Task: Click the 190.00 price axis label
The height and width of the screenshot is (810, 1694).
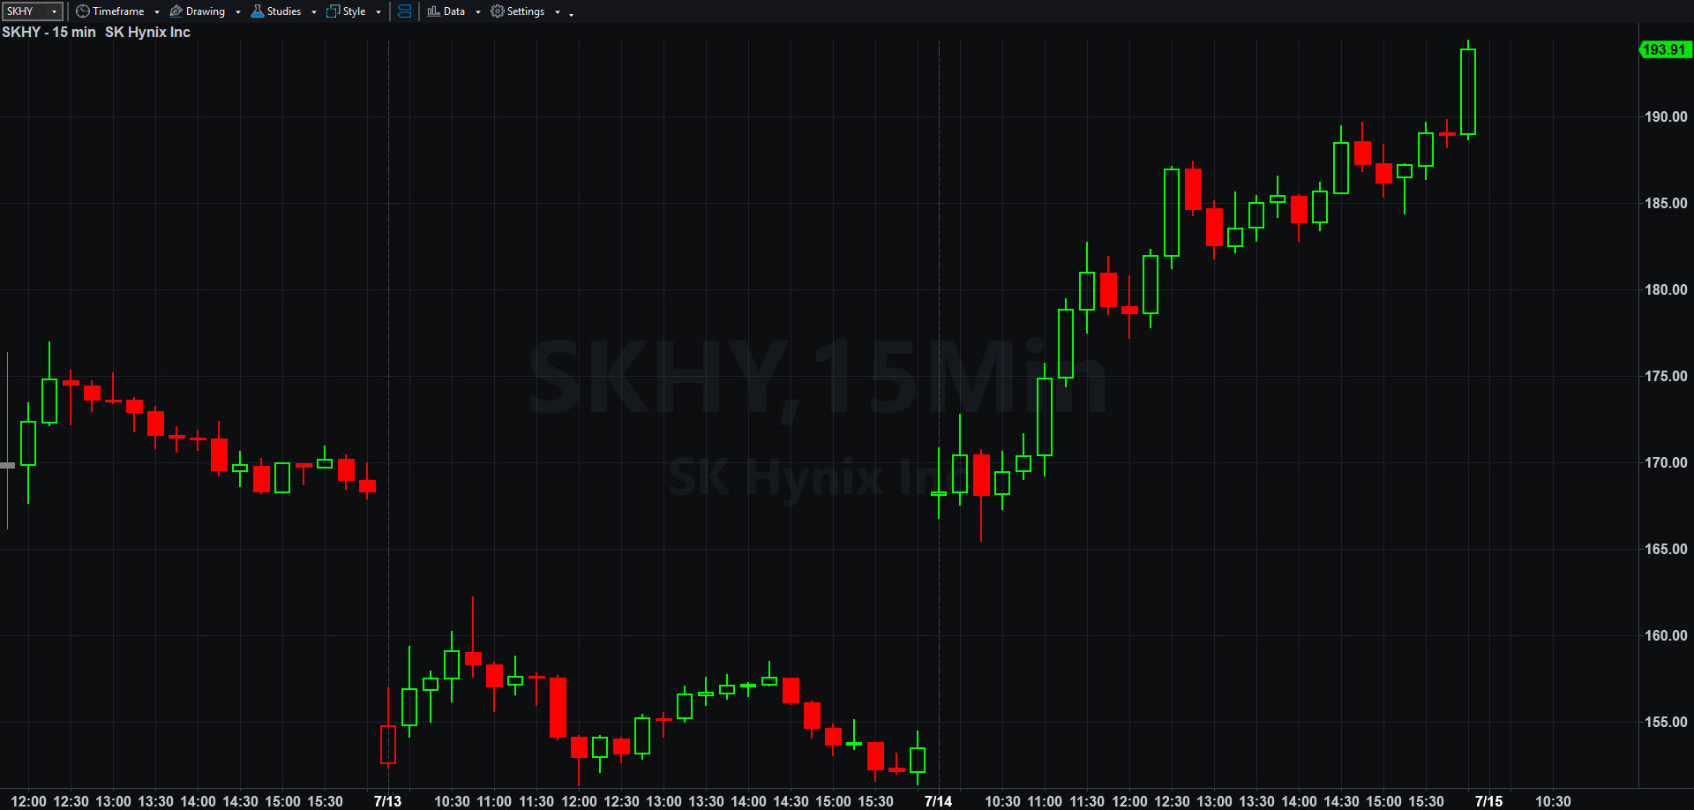Action: point(1666,116)
